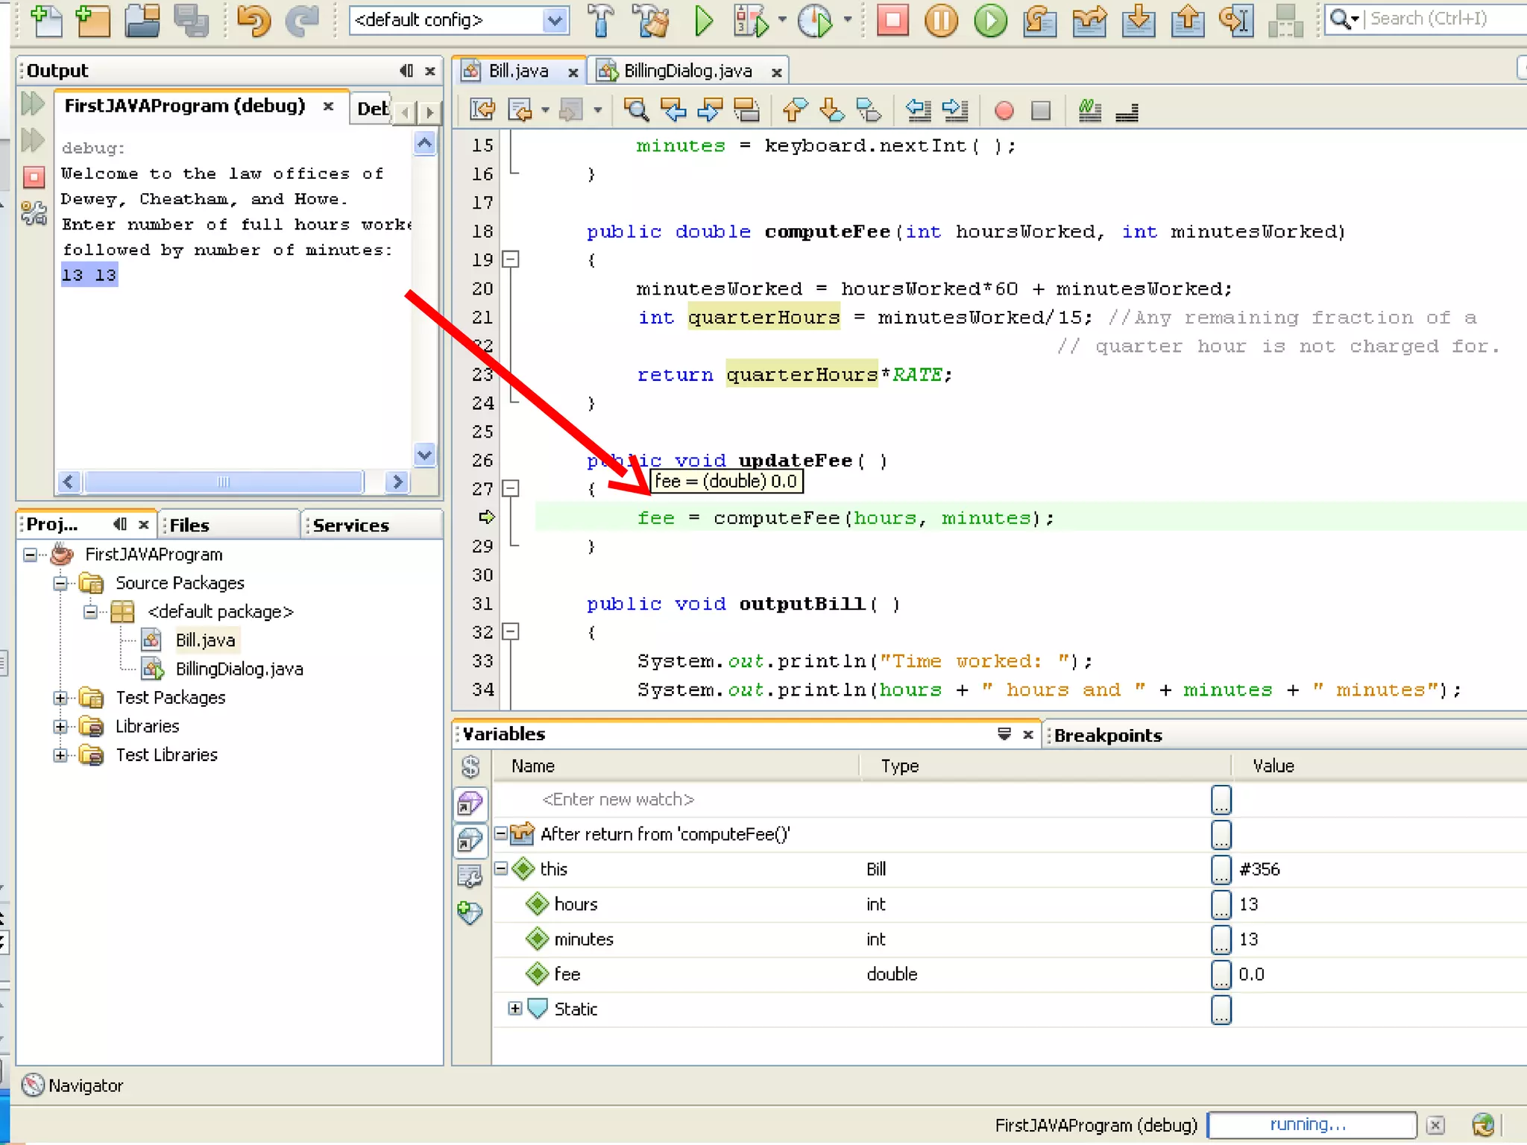Click the Enter new watch field
This screenshot has height=1145, width=1527.
pyautogui.click(x=617, y=799)
